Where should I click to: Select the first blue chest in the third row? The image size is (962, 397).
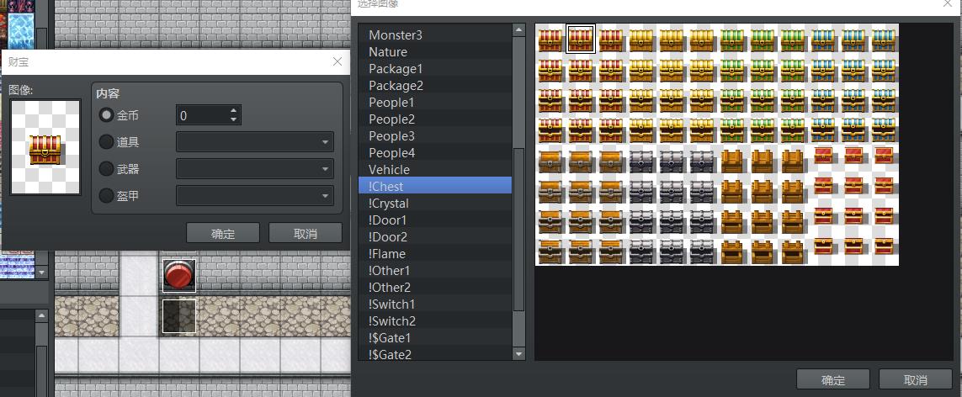823,100
